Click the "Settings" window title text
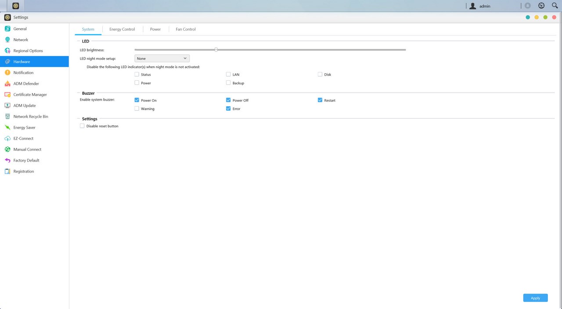The image size is (562, 309). [x=21, y=18]
